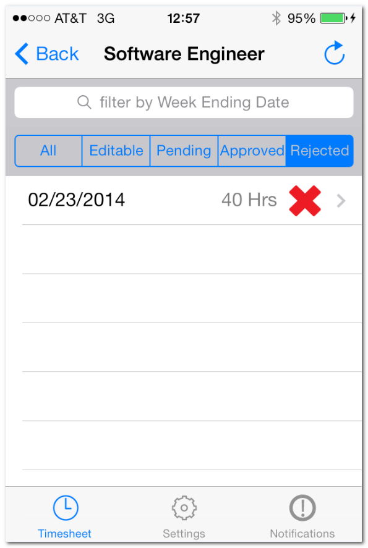Open the Notifications exclamation icon

tap(302, 507)
